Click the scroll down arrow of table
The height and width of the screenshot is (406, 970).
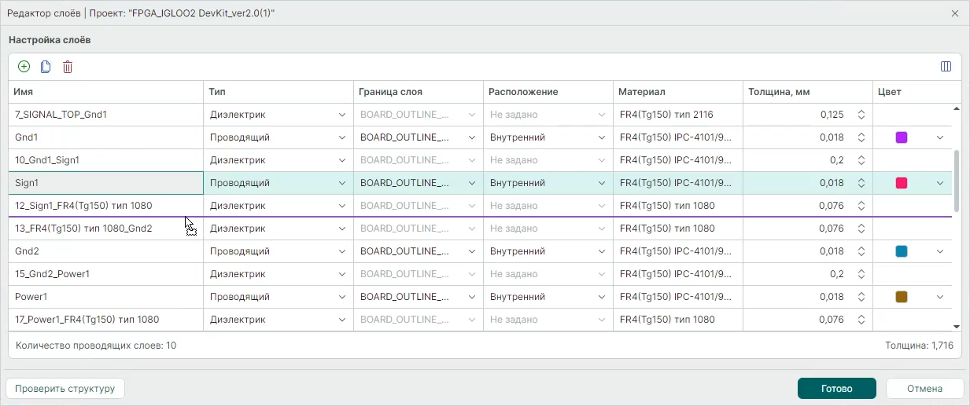(x=957, y=326)
